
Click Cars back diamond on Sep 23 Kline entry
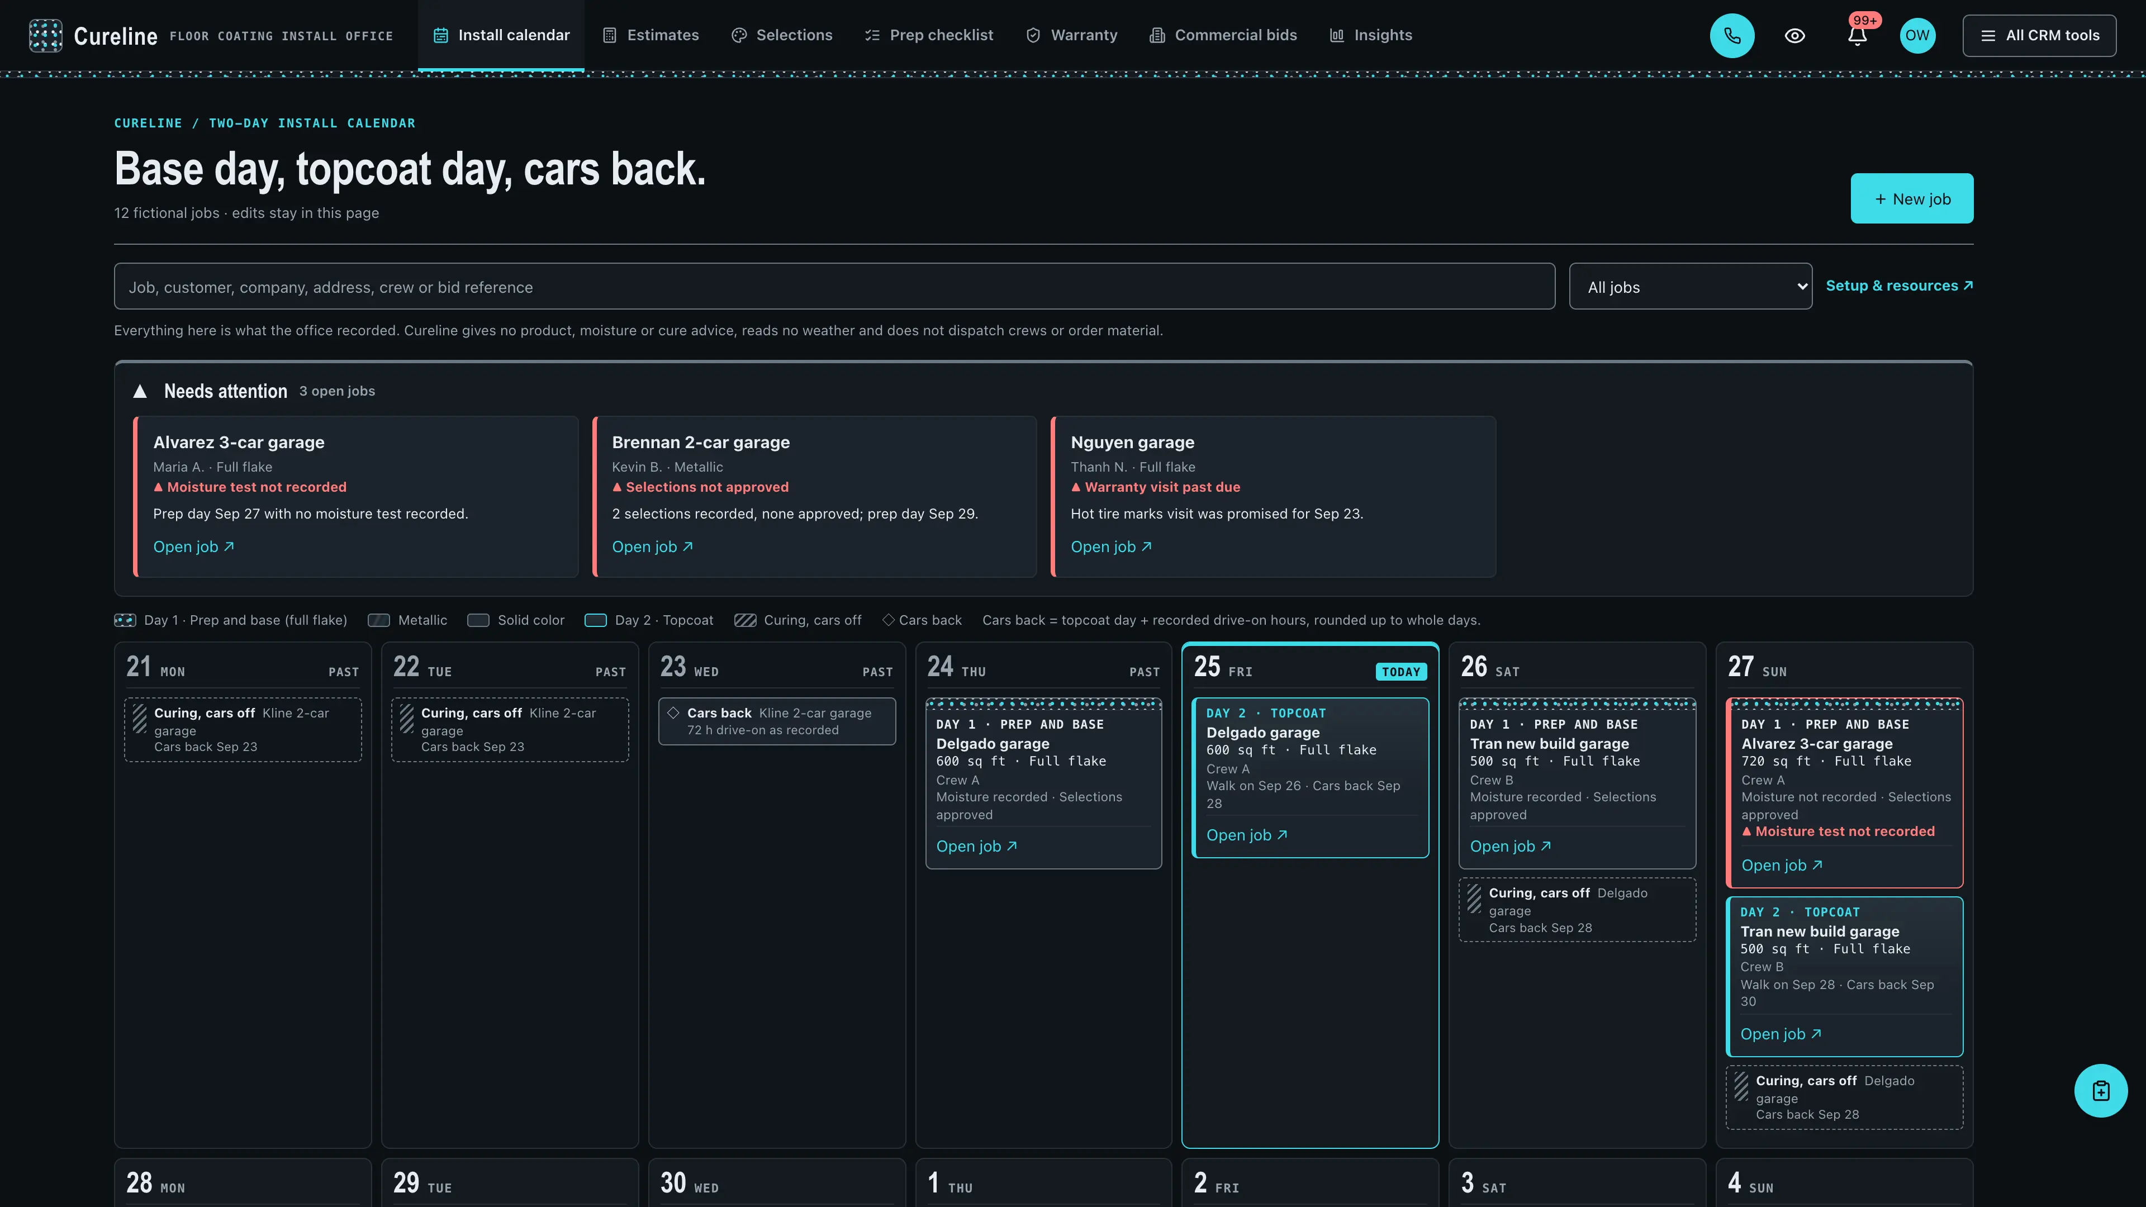673,712
